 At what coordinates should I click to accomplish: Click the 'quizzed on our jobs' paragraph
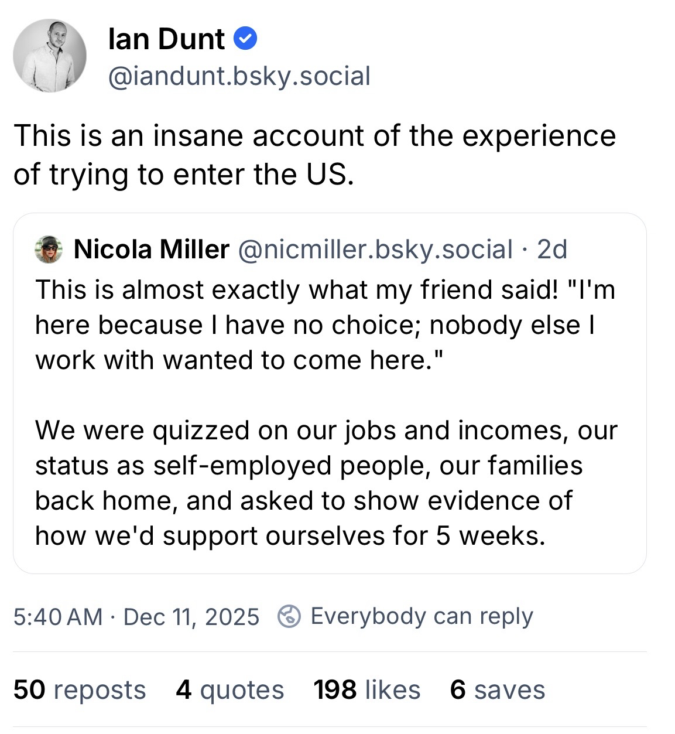pos(326,483)
